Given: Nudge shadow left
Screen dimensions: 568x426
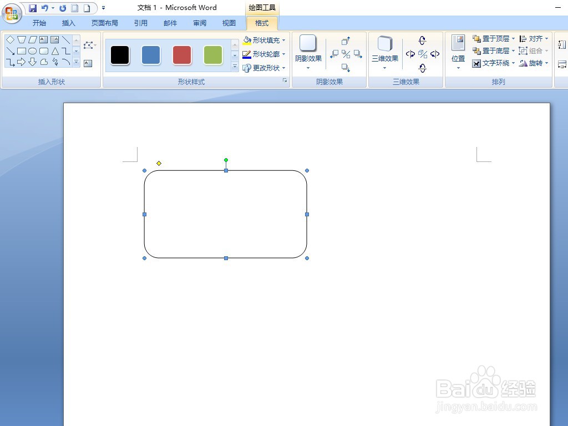Looking at the screenshot, I should (334, 54).
